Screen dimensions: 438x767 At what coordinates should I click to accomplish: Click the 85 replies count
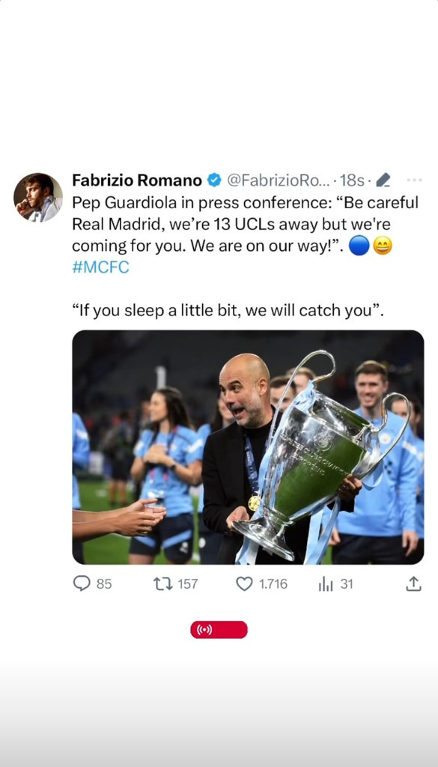[x=104, y=584]
